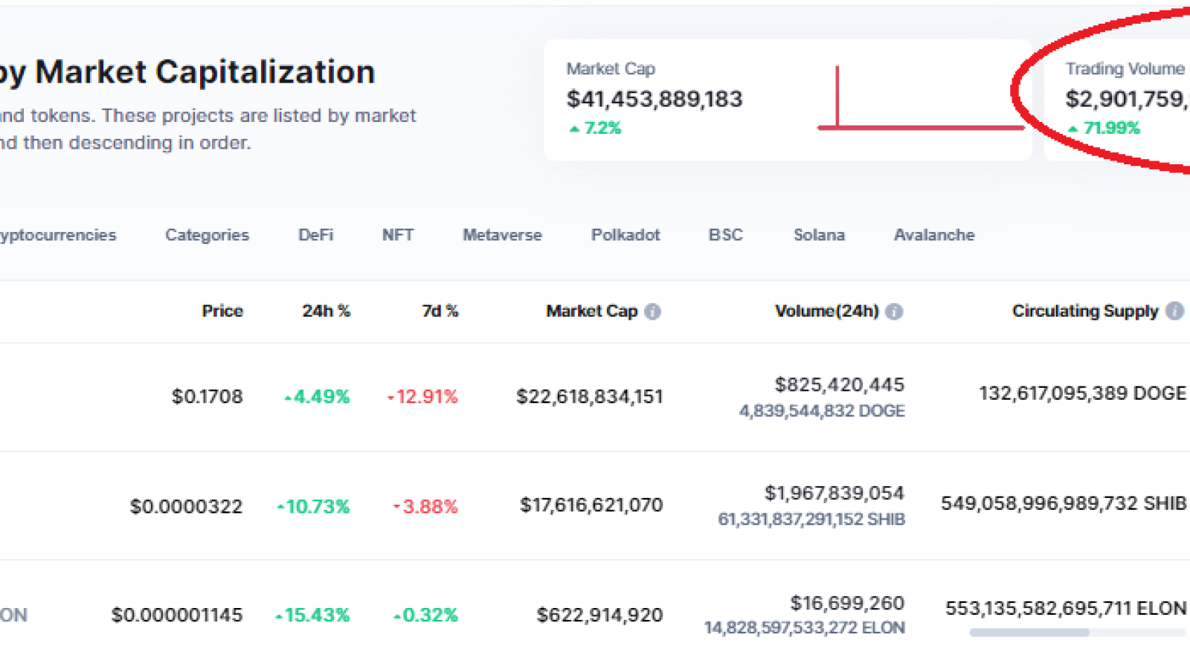Click the Market Cap summary value $41,453,889,183
The width and height of the screenshot is (1190, 669).
(x=654, y=99)
